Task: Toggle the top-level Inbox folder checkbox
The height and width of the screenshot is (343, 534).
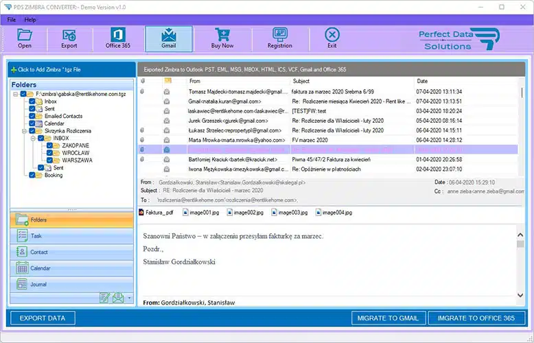Action: pyautogui.click(x=32, y=102)
